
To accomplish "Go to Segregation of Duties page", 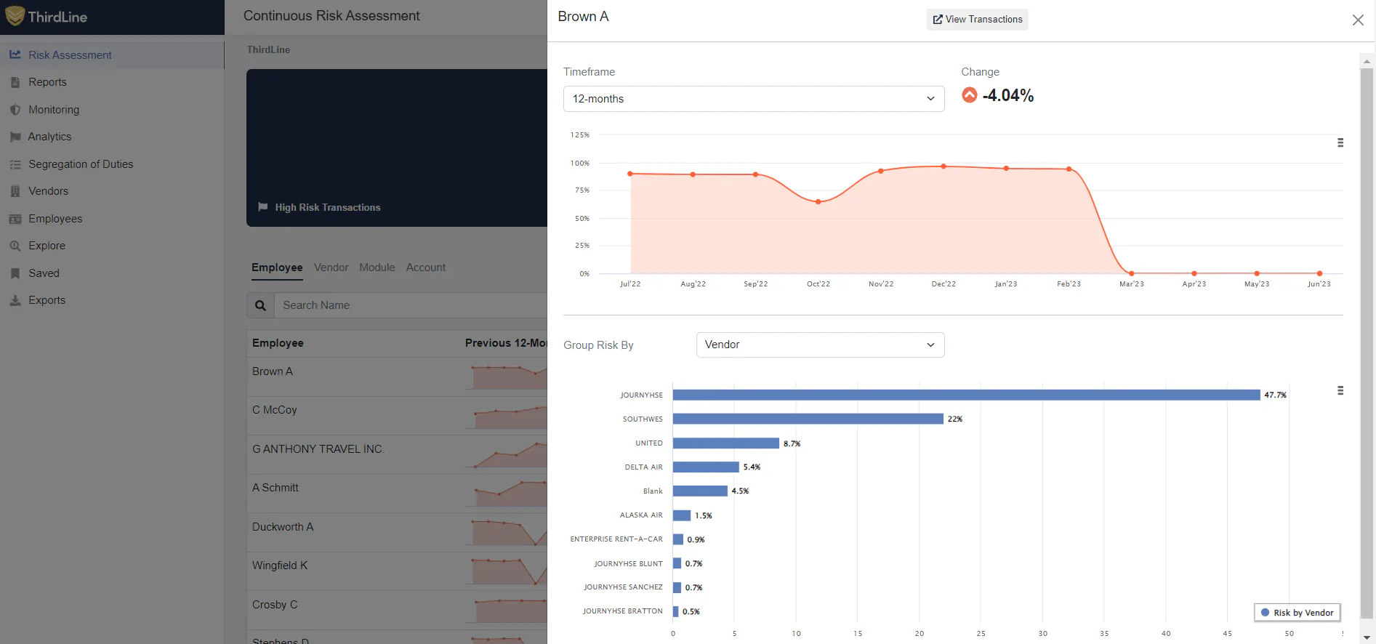I will tap(81, 164).
